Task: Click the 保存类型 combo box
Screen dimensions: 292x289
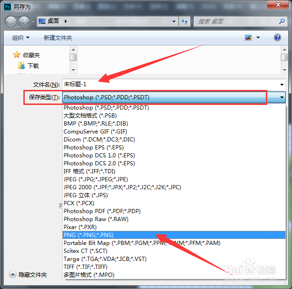Action: (174, 97)
